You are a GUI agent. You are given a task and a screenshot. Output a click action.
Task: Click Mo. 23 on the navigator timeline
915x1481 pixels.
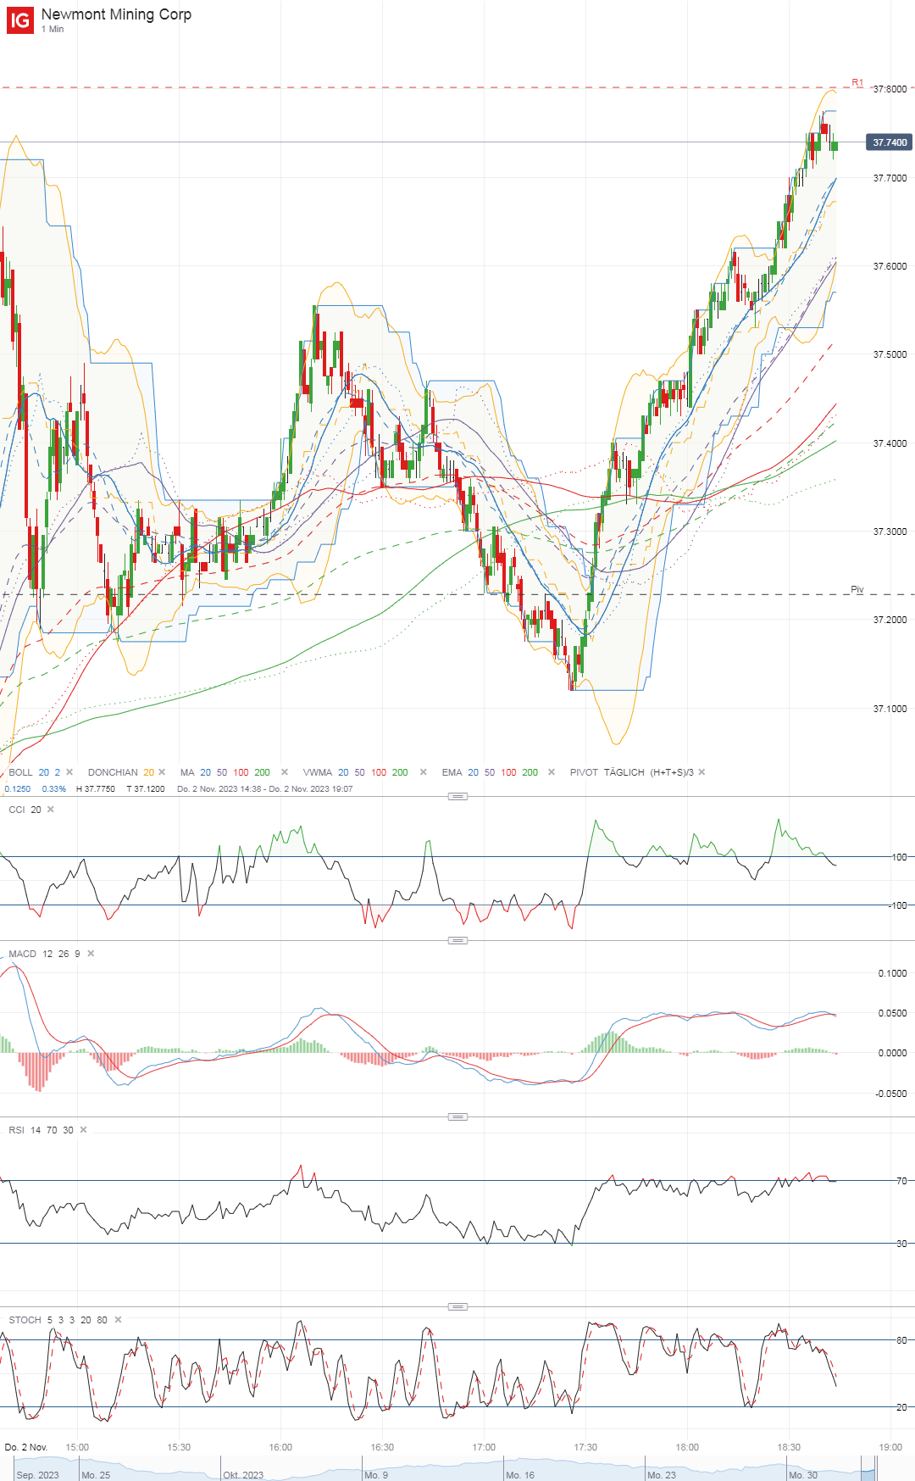pos(662,1475)
